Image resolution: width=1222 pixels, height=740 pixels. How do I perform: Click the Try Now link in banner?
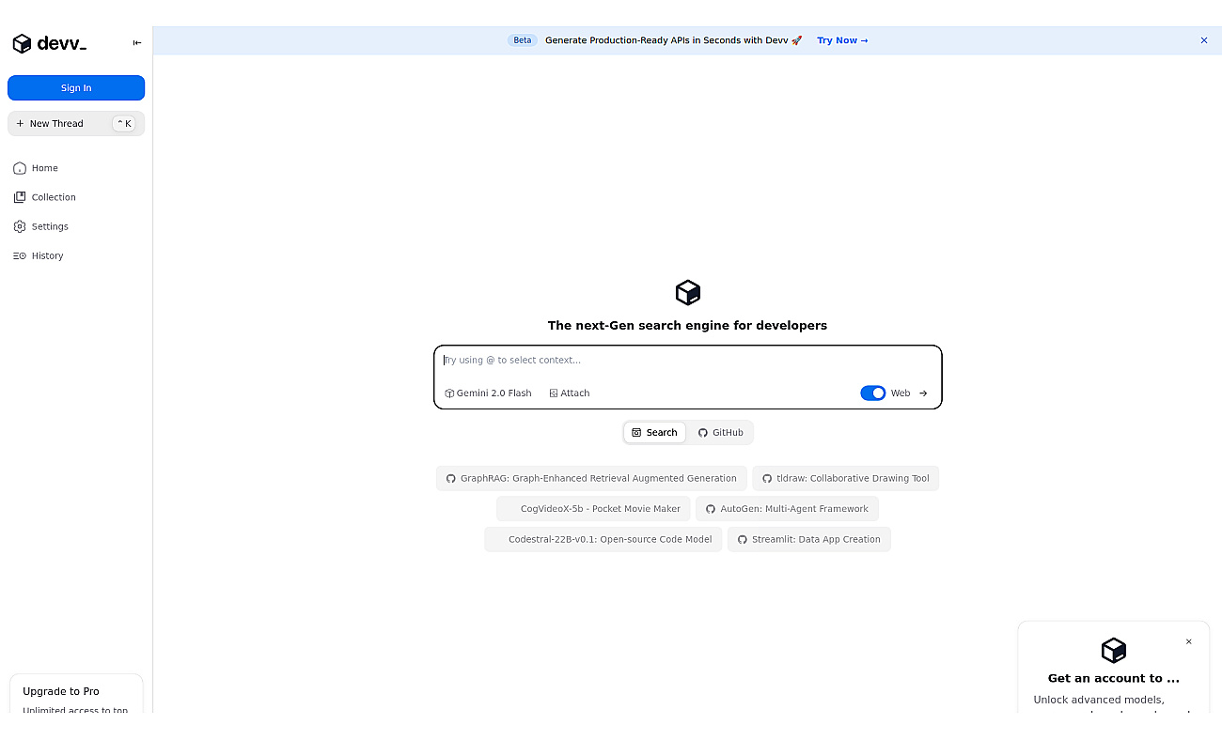click(x=842, y=40)
